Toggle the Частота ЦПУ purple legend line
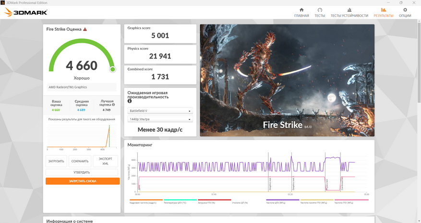The width and height of the screenshot is (421, 223). [282, 200]
